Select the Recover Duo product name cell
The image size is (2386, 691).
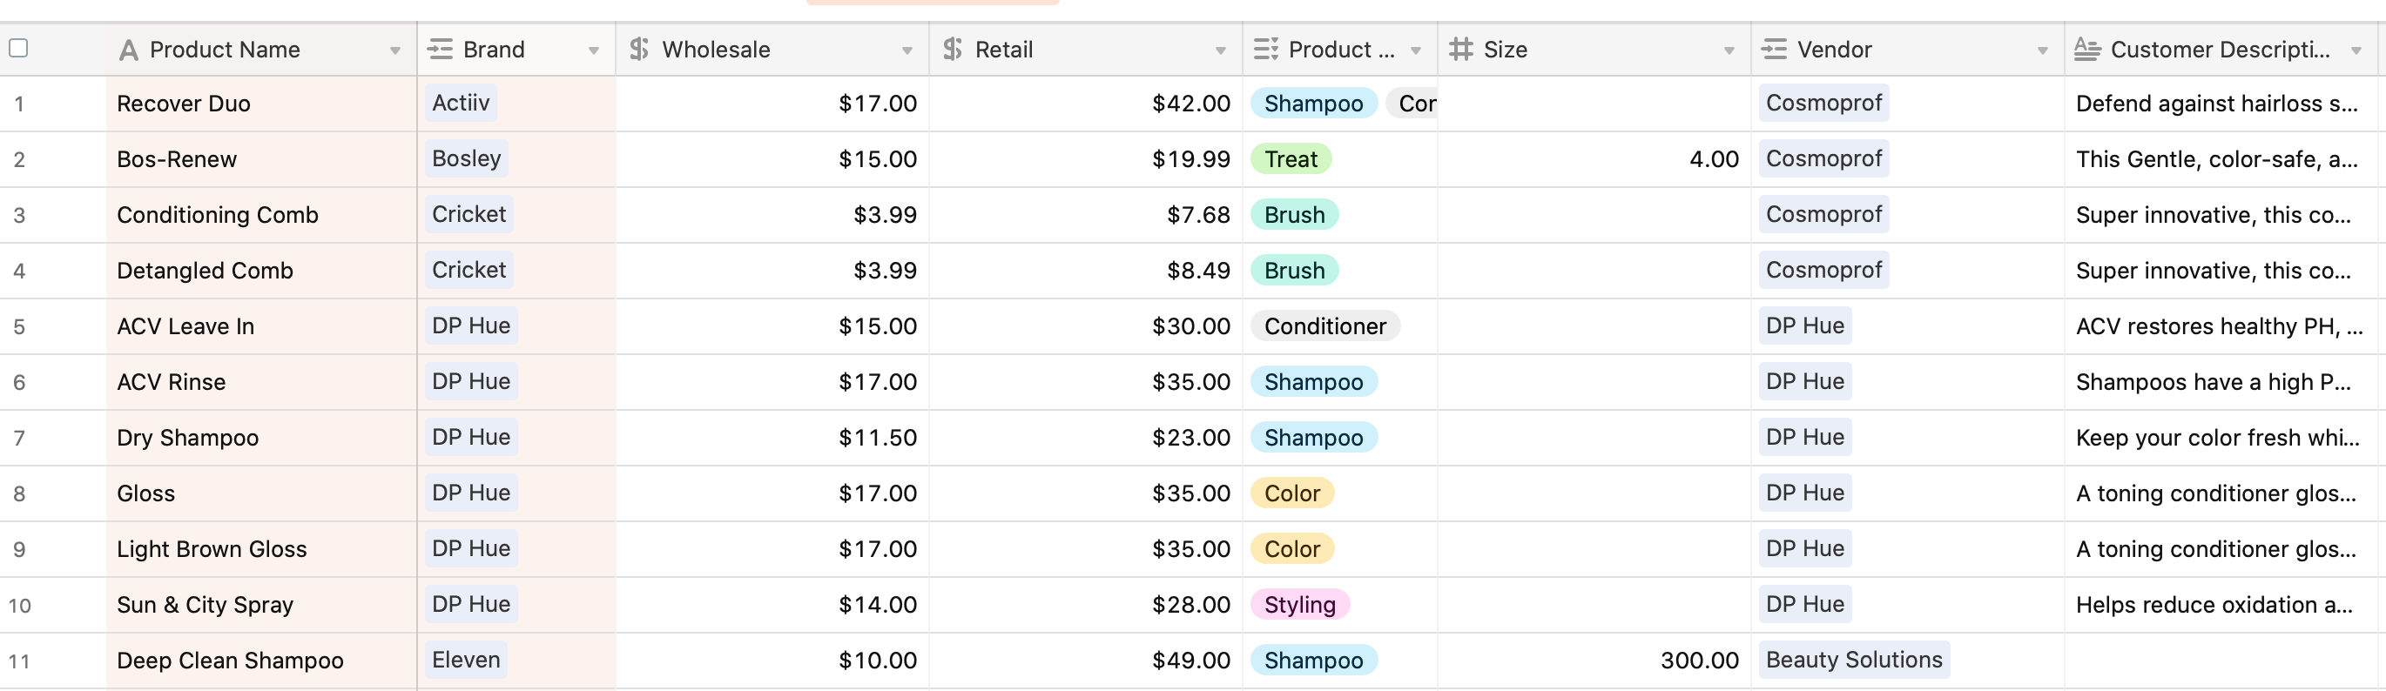261,104
